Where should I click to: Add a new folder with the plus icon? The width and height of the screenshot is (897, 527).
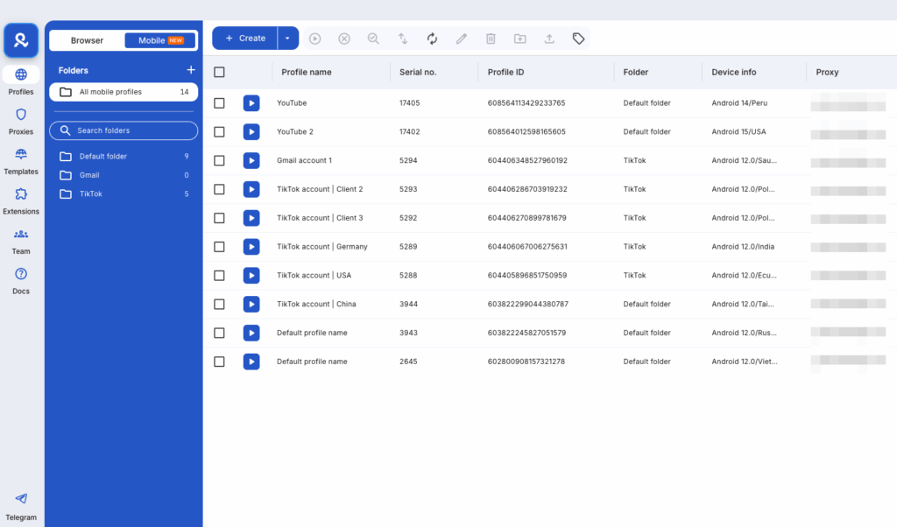point(190,70)
